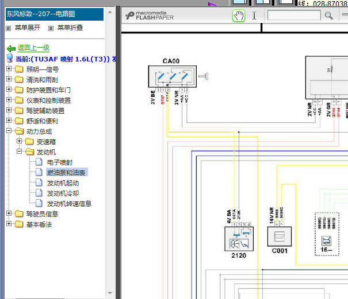Screen dimensions: 348x299
Task: Click the 菜单折叠 list icon
Action: (51, 28)
